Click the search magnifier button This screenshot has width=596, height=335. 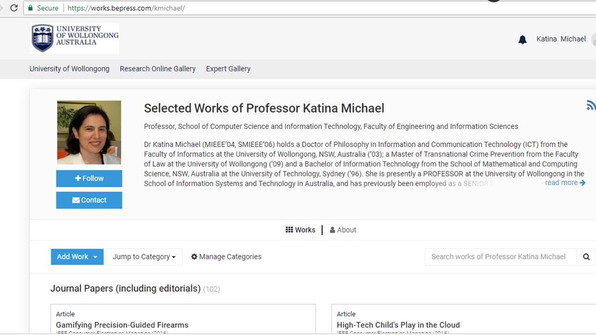point(586,257)
